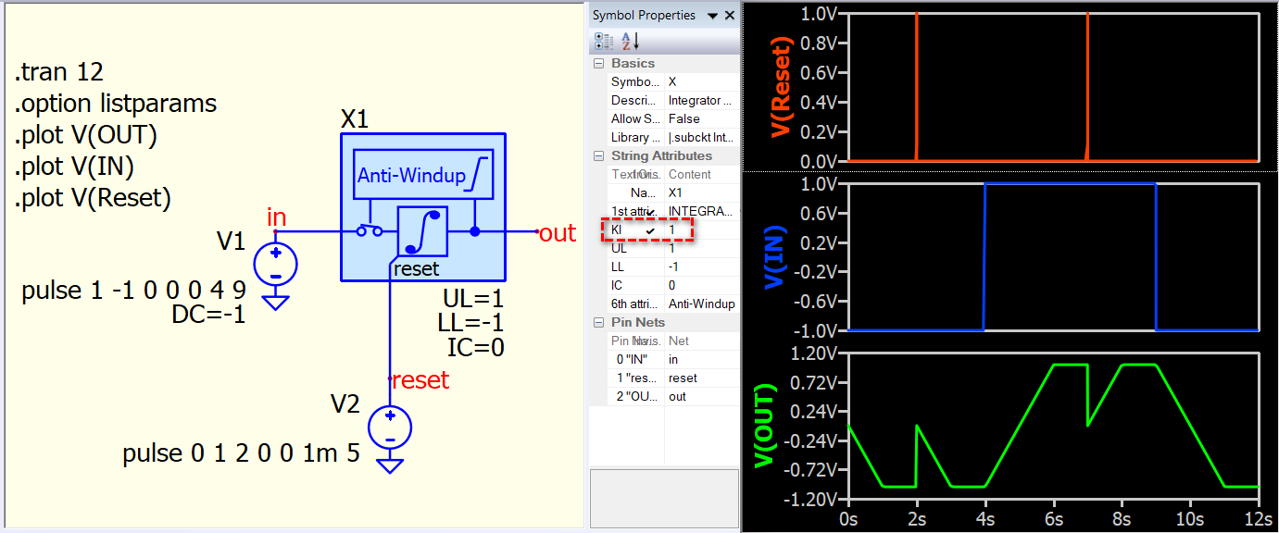Click the ground symbol under V1

point(275,302)
